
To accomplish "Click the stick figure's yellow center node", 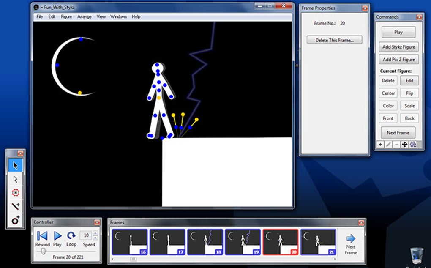I will 159,98.
